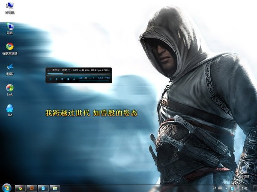The image size is (257, 192).
Task: Launch the TM penguin desktop icon
Action: [9, 109]
